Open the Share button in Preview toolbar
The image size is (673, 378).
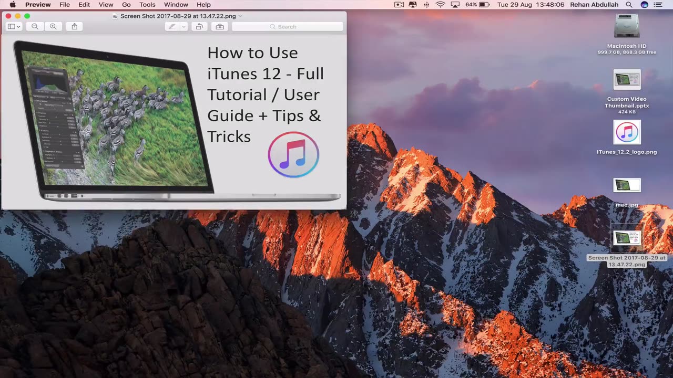75,26
